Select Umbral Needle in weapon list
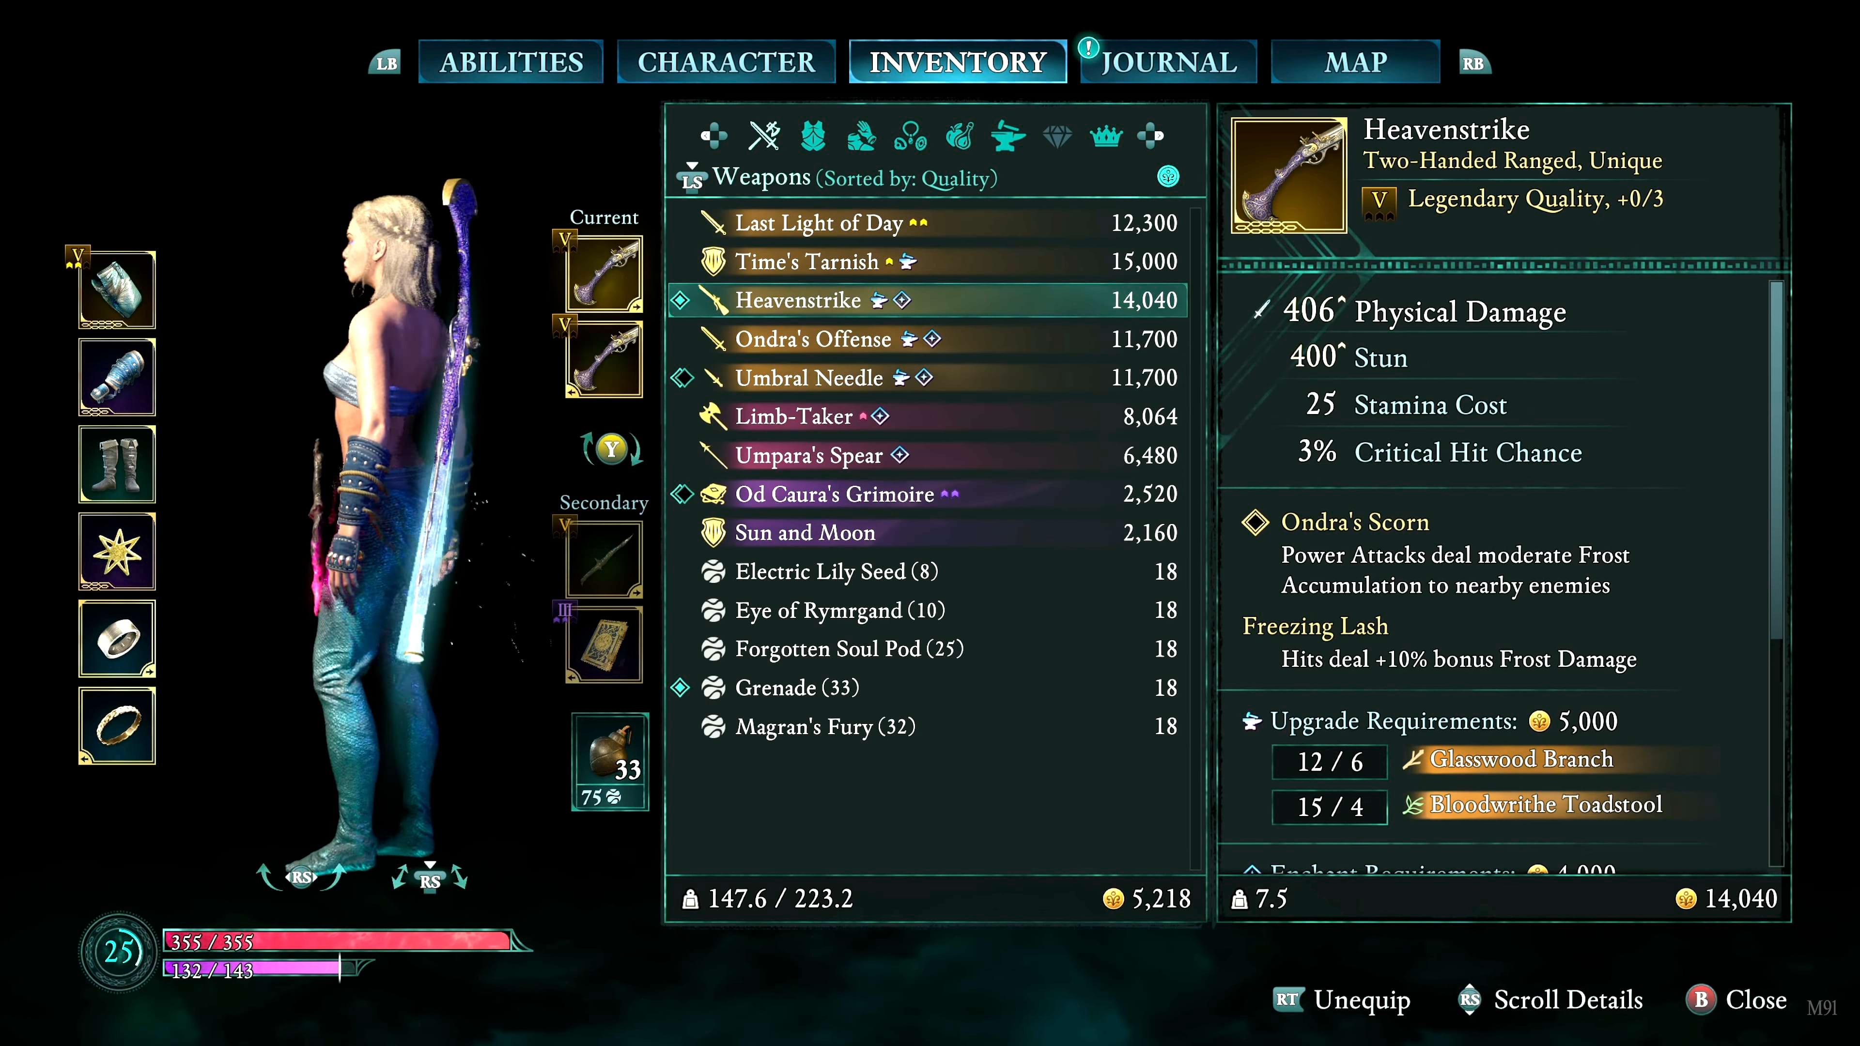The width and height of the screenshot is (1860, 1046). [x=928, y=378]
